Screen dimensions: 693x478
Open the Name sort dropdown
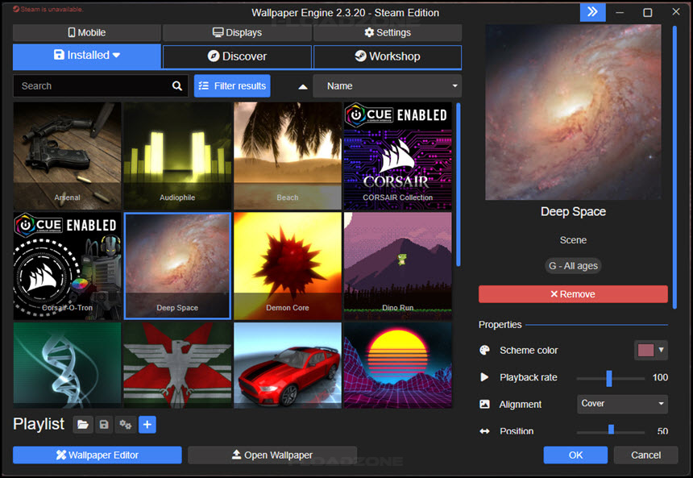[x=387, y=85]
